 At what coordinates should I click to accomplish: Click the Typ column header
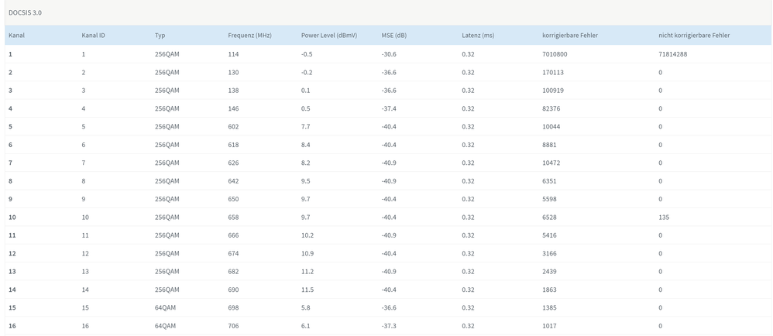pos(160,36)
